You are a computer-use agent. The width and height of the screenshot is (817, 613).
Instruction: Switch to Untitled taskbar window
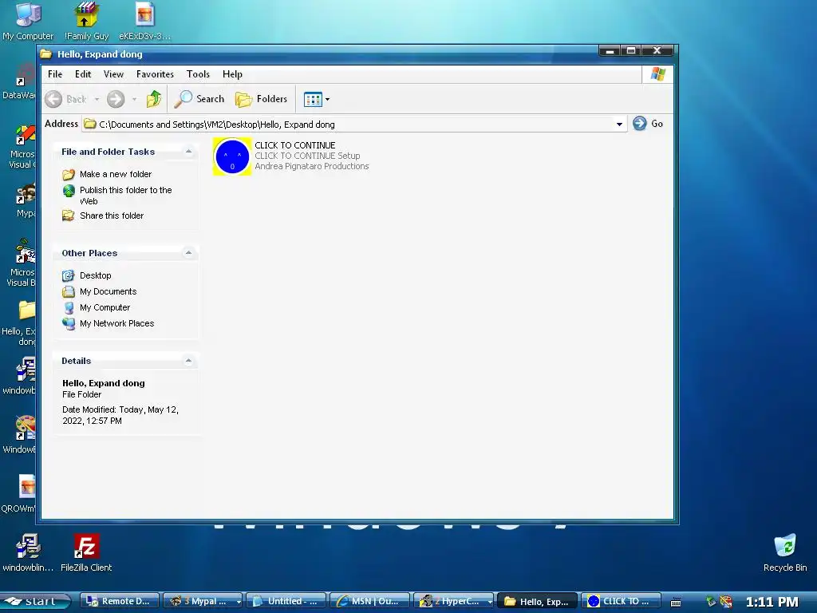286,601
